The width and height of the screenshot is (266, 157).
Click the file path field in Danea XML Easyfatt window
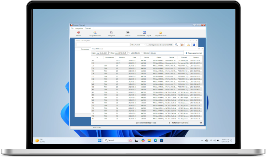click(103, 45)
